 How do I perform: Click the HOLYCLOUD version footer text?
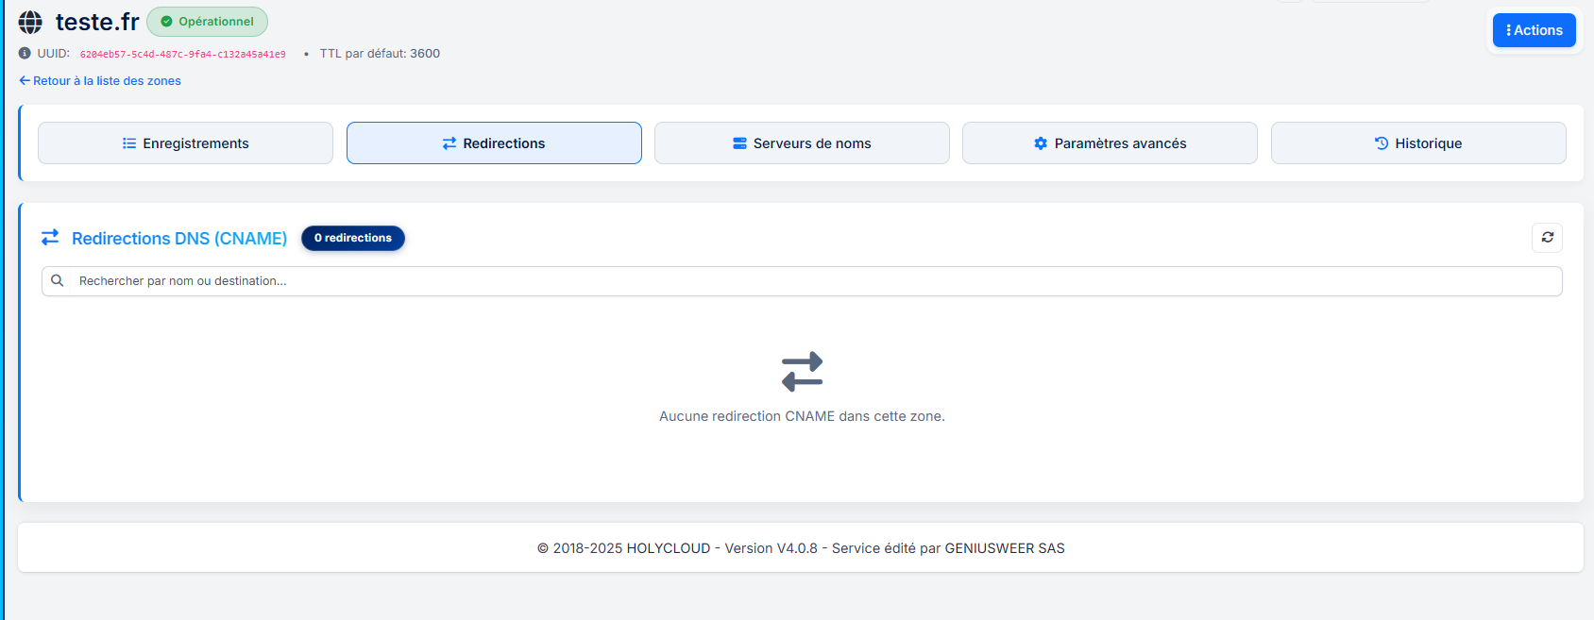point(801,548)
